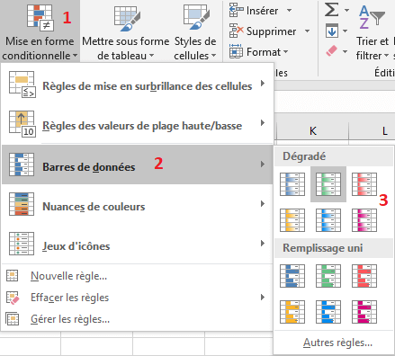Select green solid fill data bar

328,276
